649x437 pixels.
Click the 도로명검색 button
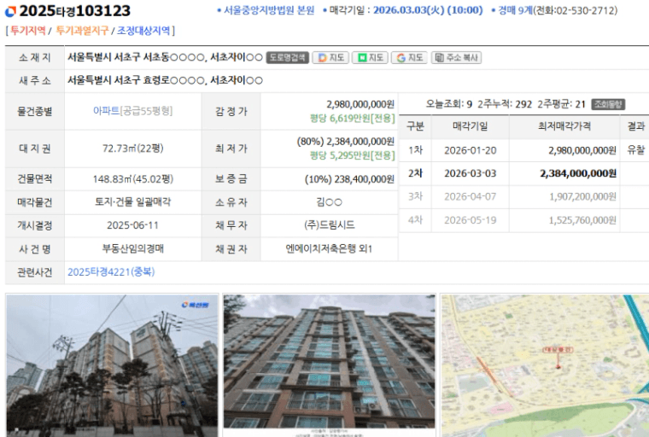tap(287, 57)
